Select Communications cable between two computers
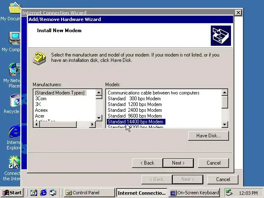This screenshot has height=198, width=264. point(153,93)
